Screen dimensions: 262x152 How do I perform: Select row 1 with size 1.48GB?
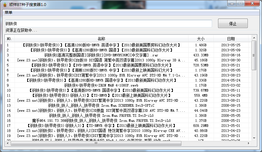pos(128,45)
